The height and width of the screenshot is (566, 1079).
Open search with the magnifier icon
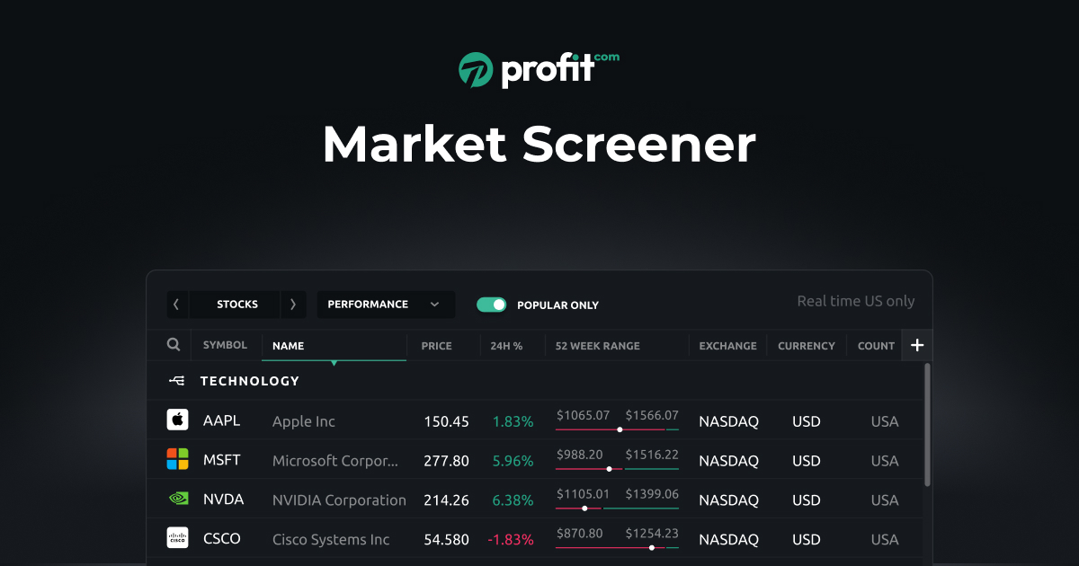pyautogui.click(x=174, y=345)
